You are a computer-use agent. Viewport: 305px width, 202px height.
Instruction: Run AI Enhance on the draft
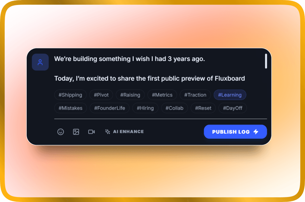[x=124, y=132]
